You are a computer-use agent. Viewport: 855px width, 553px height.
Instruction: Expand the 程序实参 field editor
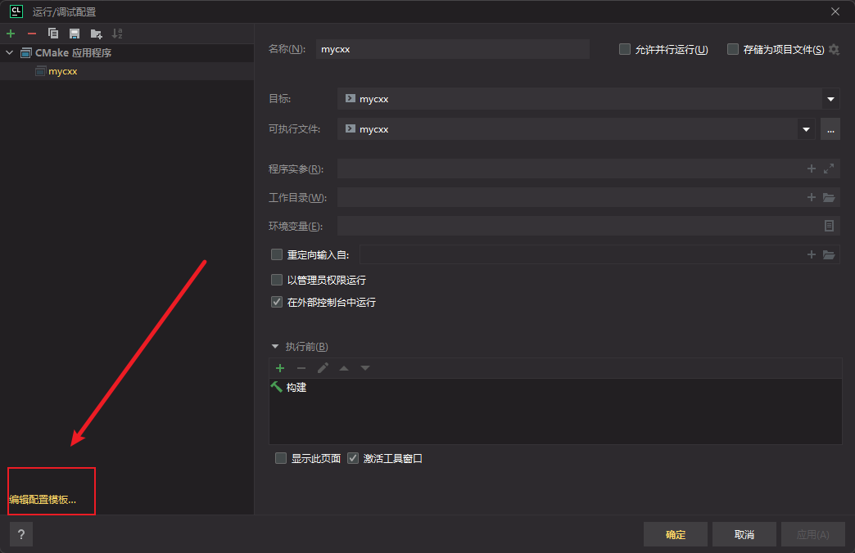point(829,169)
